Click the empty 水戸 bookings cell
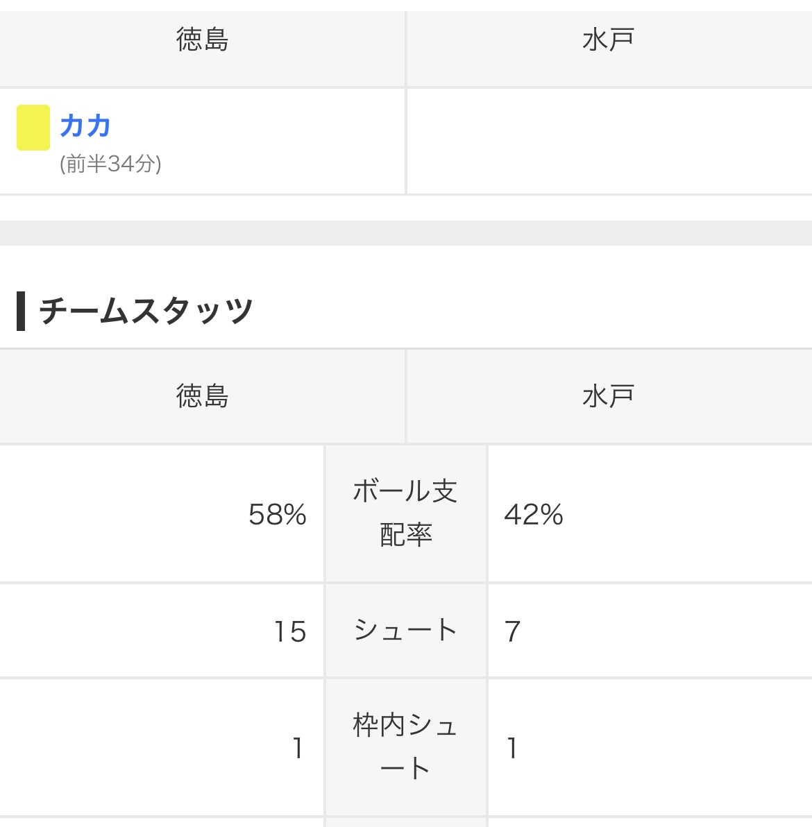Image resolution: width=812 pixels, height=827 pixels. pos(609,141)
